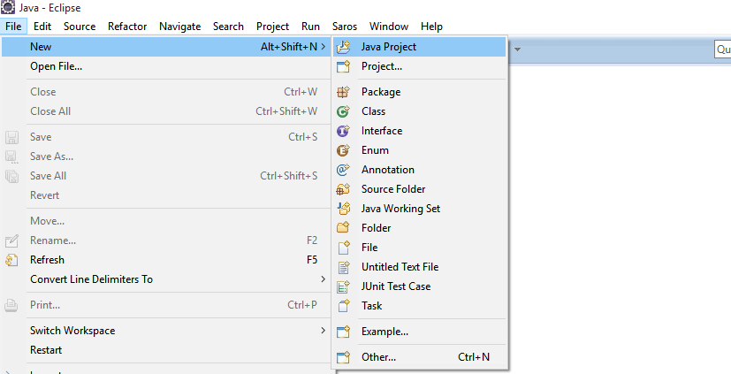Choose Interface from New submenu
This screenshot has height=374, width=731.
pyautogui.click(x=420, y=131)
